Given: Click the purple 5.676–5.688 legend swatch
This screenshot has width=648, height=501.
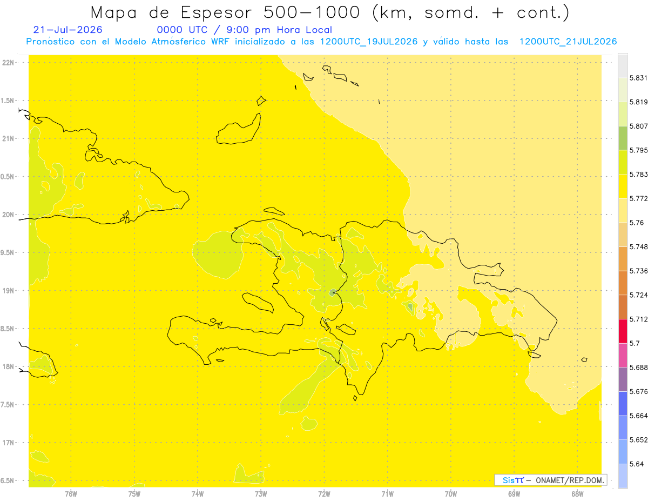Looking at the screenshot, I should click(623, 379).
